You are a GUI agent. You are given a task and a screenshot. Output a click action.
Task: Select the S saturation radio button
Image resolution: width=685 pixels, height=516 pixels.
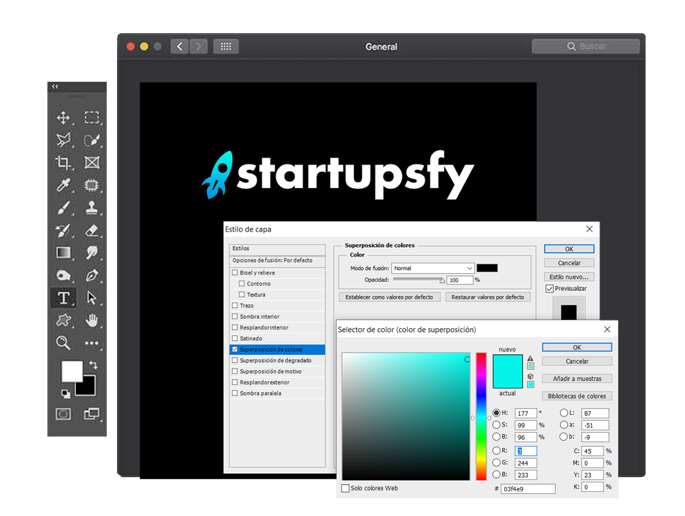coord(497,425)
